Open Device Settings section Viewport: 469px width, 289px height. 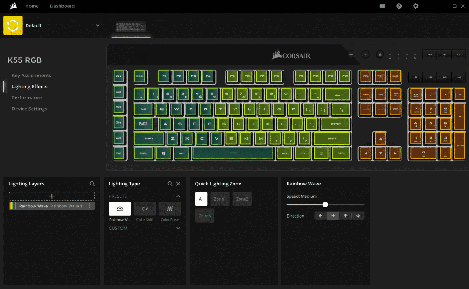29,109
